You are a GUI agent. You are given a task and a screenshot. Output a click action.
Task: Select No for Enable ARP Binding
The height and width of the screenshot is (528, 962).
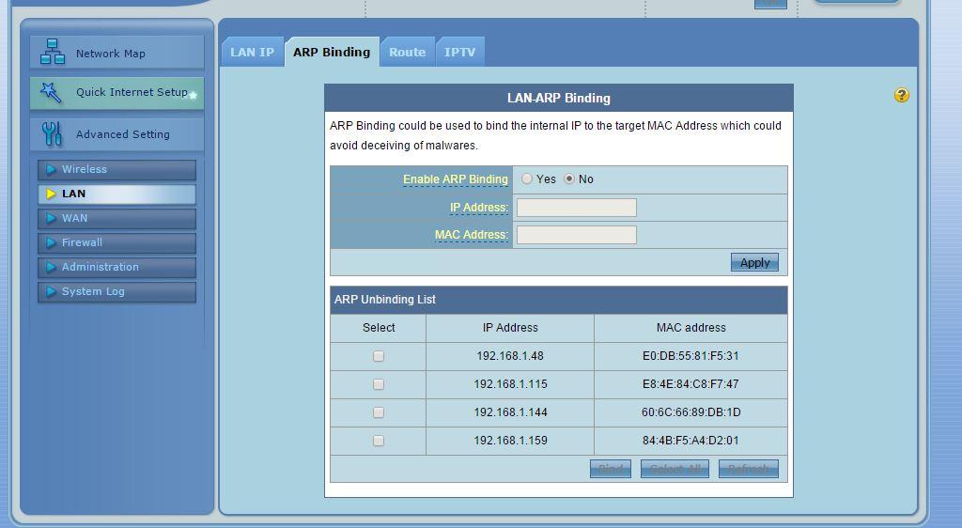pyautogui.click(x=569, y=179)
